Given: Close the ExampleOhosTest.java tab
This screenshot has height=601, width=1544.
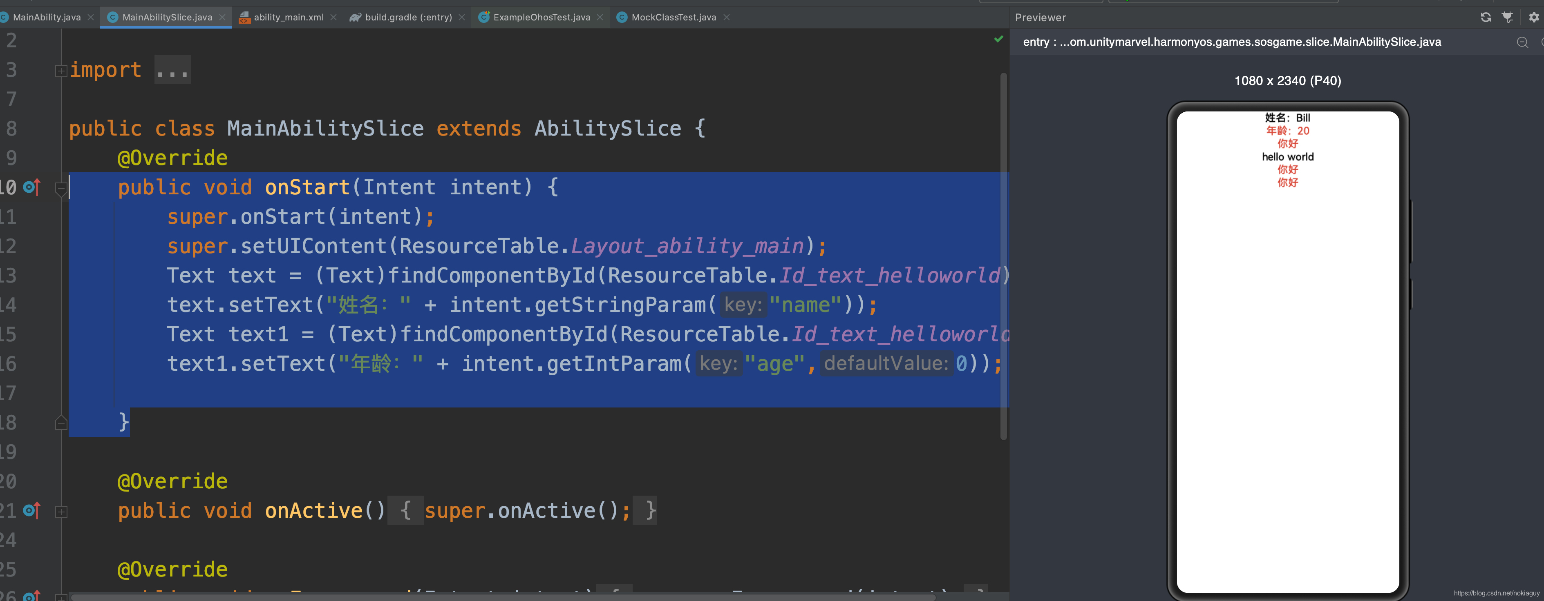Looking at the screenshot, I should pyautogui.click(x=600, y=18).
